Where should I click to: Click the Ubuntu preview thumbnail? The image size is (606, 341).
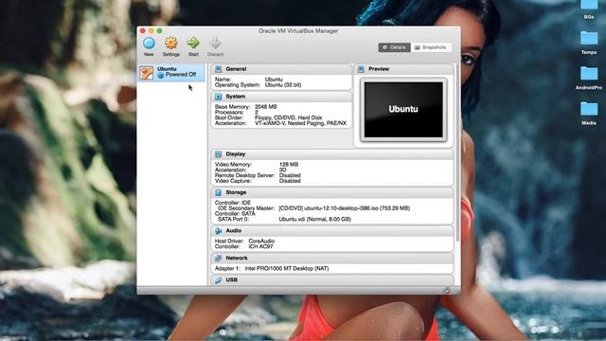[403, 110]
